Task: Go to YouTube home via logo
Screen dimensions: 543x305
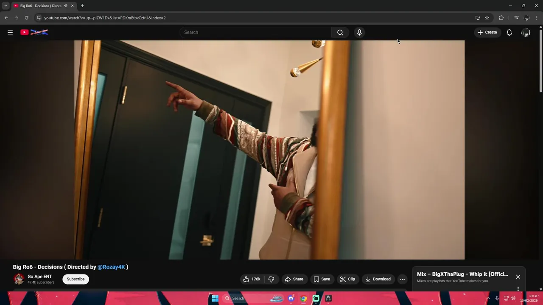Action: click(x=34, y=32)
